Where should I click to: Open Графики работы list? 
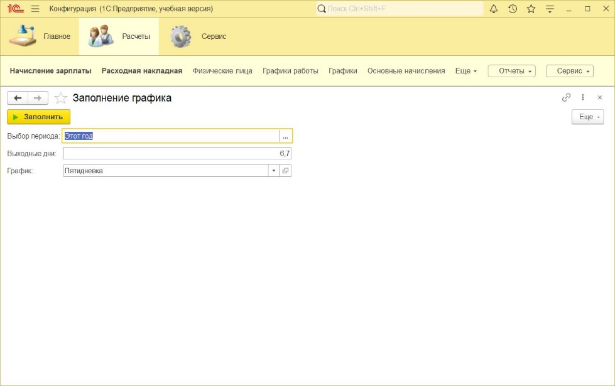pos(290,71)
